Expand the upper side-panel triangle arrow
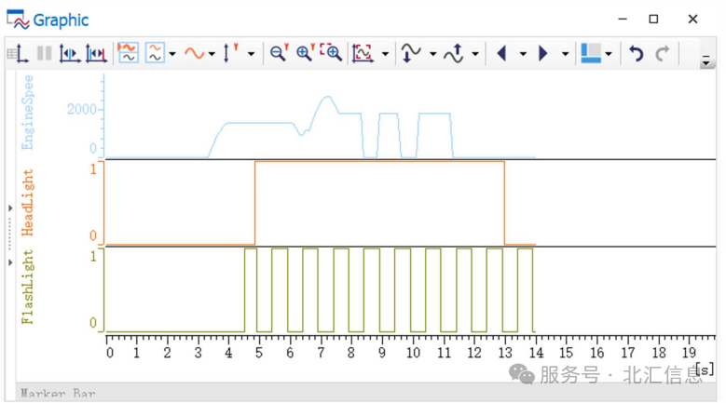 click(x=10, y=208)
